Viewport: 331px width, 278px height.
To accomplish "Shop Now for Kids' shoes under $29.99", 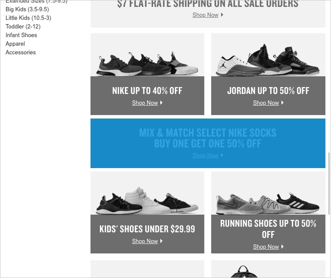I will (x=145, y=241).
